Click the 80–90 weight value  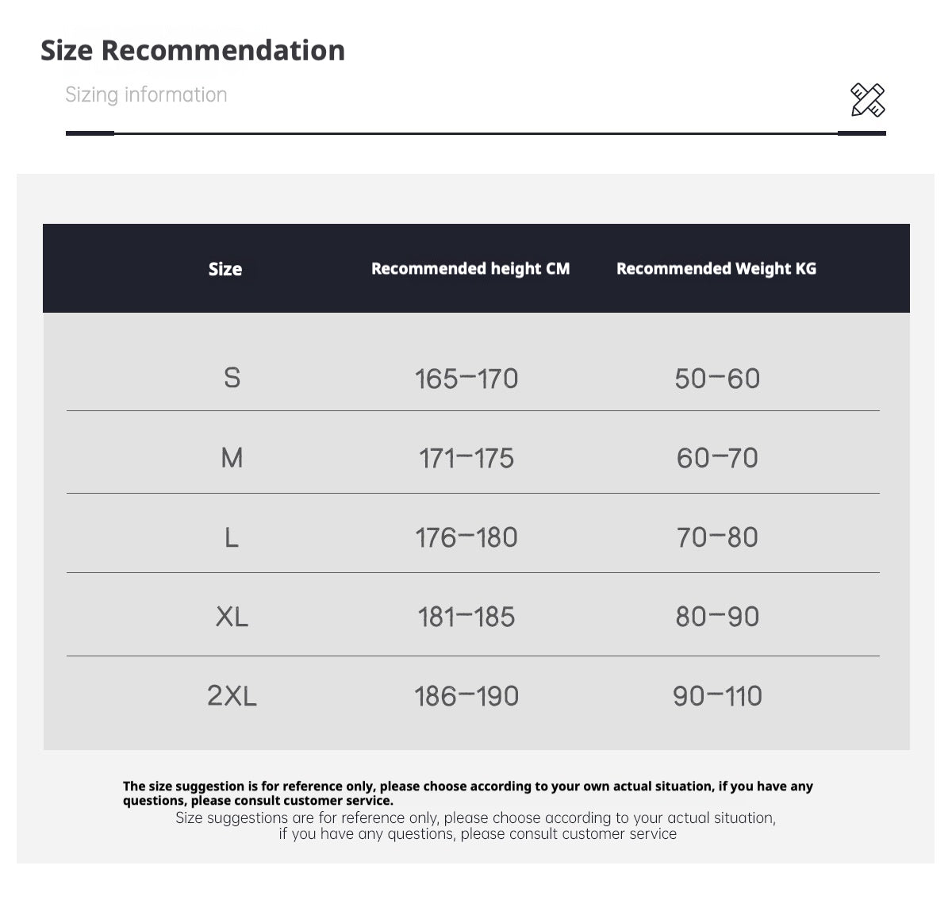tap(717, 617)
